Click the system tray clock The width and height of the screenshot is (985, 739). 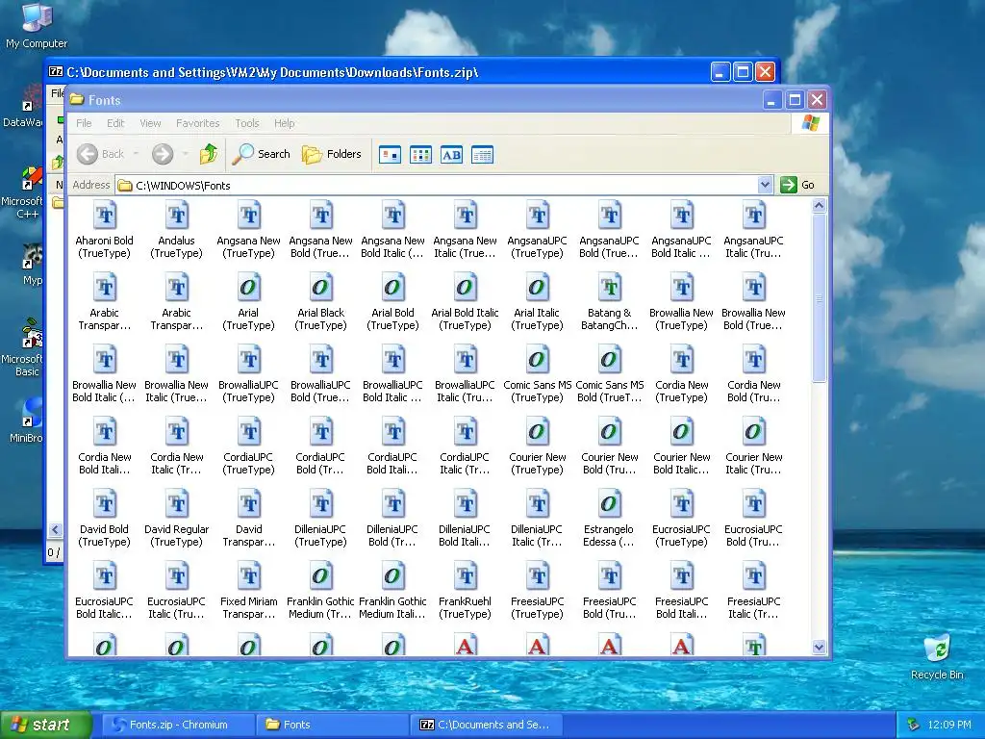[x=949, y=725]
